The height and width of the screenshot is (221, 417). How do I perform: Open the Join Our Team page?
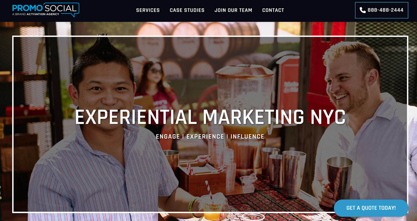pos(233,10)
